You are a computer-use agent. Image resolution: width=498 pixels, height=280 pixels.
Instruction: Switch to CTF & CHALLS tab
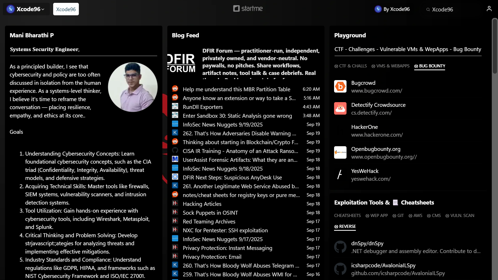pos(350,66)
